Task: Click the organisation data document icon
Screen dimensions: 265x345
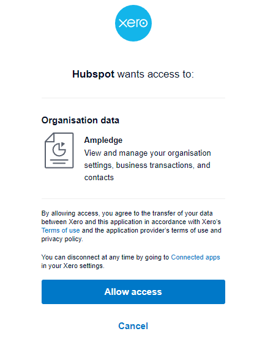Action: [x=59, y=150]
